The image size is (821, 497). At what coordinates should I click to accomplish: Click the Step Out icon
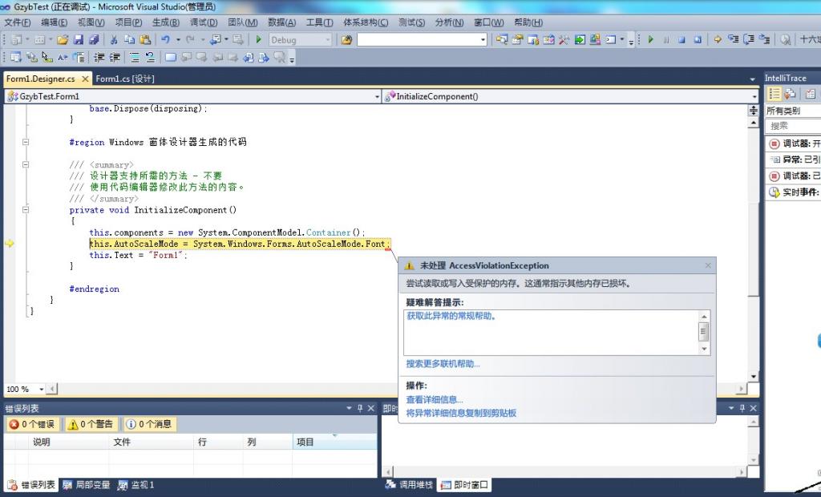[x=764, y=40]
